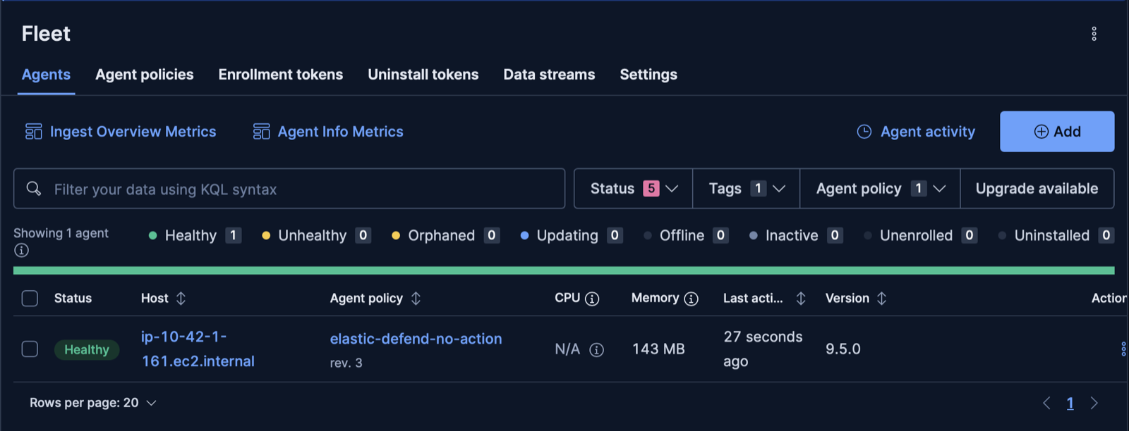Toggle the select all agents checkbox
1129x431 pixels.
pos(30,299)
